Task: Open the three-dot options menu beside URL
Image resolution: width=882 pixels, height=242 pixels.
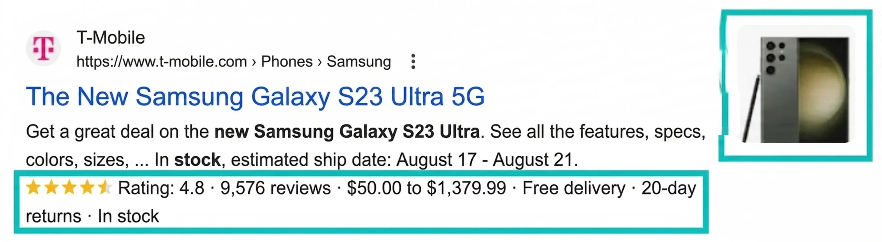Action: [413, 62]
